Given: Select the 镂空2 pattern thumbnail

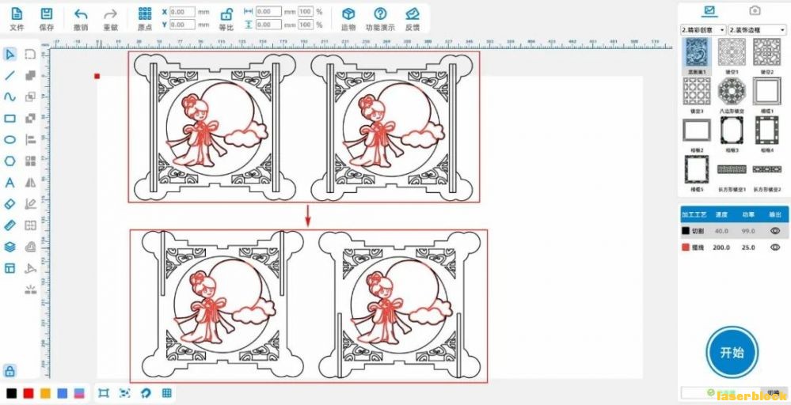Looking at the screenshot, I should (x=766, y=52).
